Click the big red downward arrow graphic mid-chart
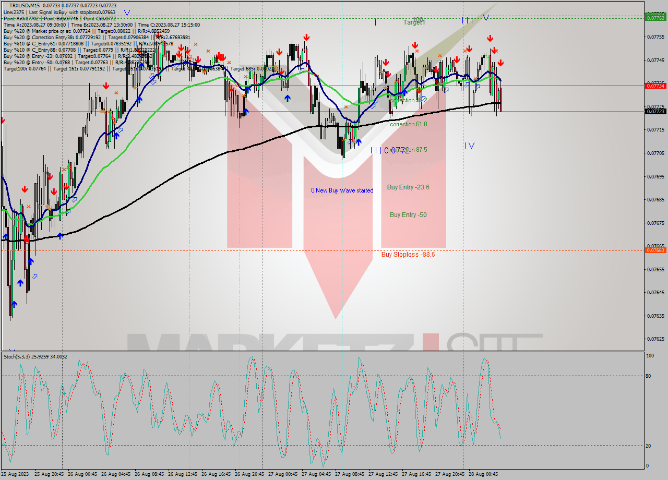Screen dimensions: 668x480 pos(337,287)
